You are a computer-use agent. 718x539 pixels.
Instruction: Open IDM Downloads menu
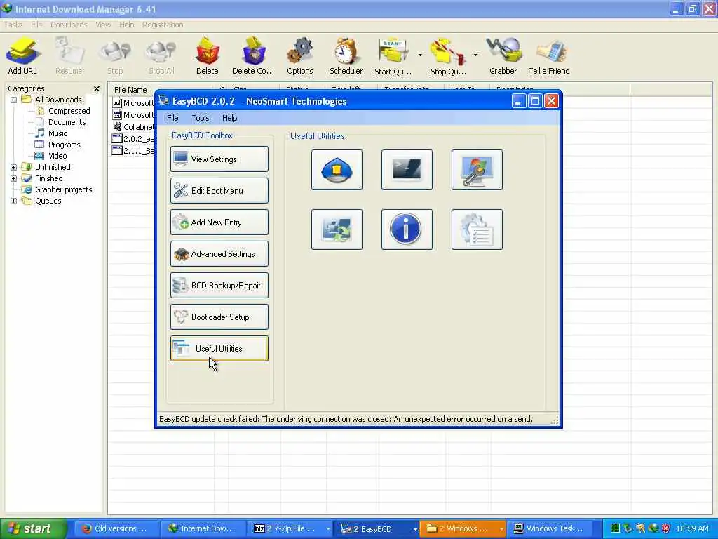point(69,25)
